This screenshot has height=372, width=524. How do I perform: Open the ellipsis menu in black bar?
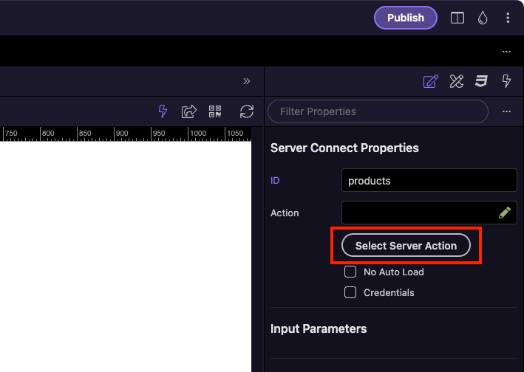click(506, 52)
